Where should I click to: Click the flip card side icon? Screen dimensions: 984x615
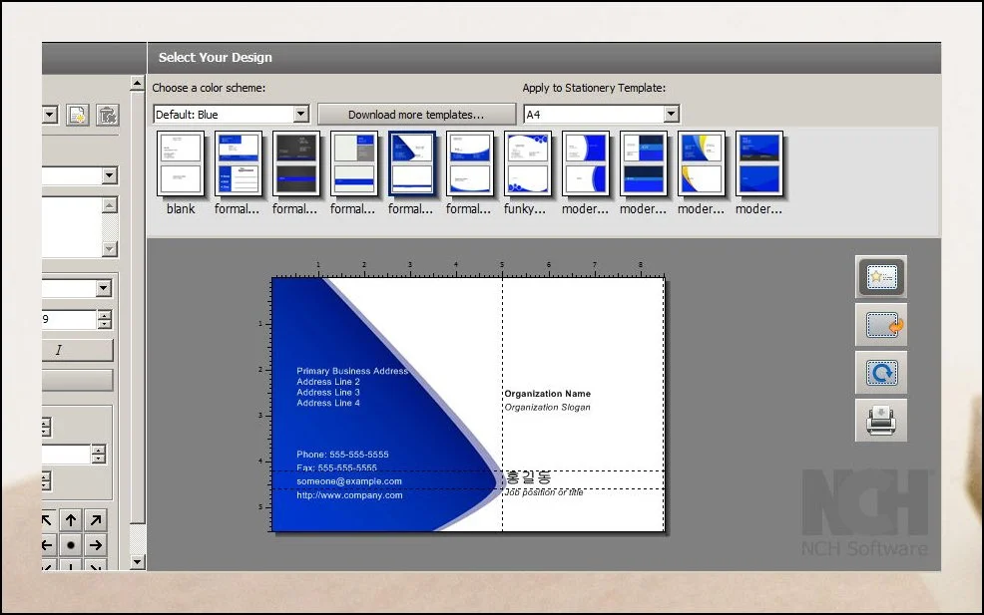[880, 325]
